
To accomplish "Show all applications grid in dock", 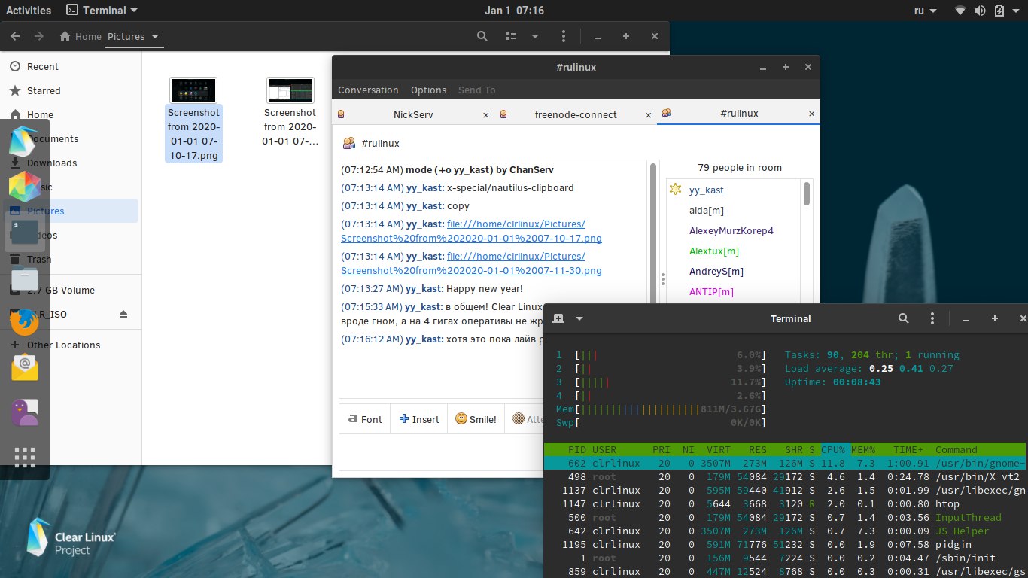I will click(x=24, y=458).
